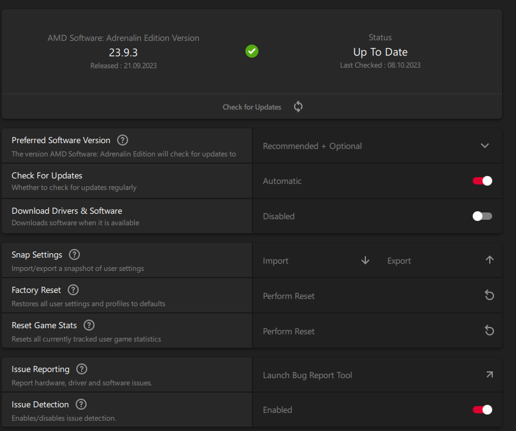Click Import under Snap Settings
516x431 pixels.
click(276, 261)
